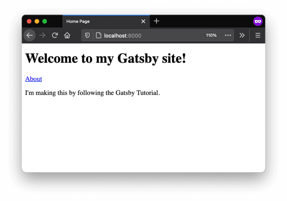Reset zoom using the 110% badge
The image size is (287, 201).
click(211, 35)
